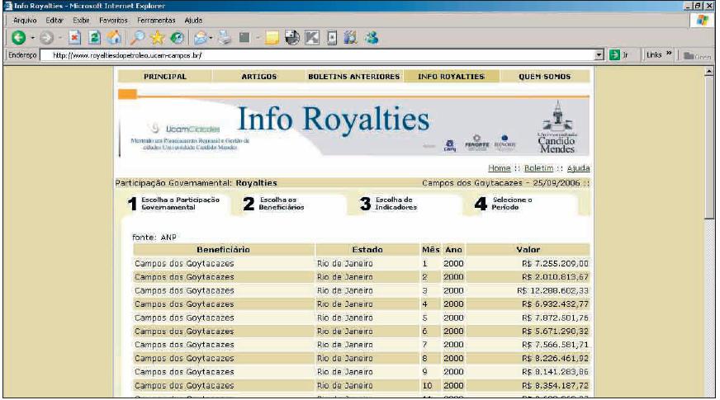Open the Favoritos menu
Image resolution: width=720 pixels, height=400 pixels.
point(112,19)
